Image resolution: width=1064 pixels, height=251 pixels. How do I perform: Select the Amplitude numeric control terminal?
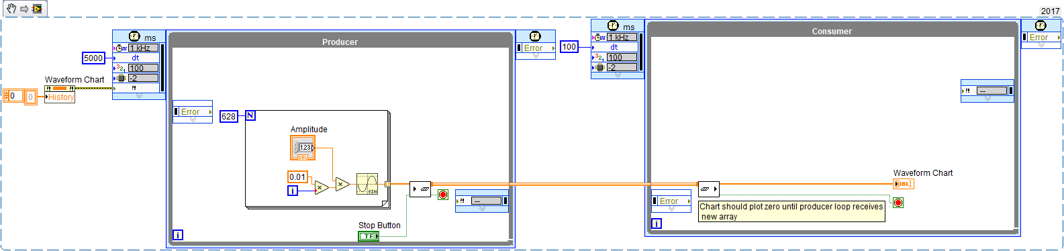point(302,148)
